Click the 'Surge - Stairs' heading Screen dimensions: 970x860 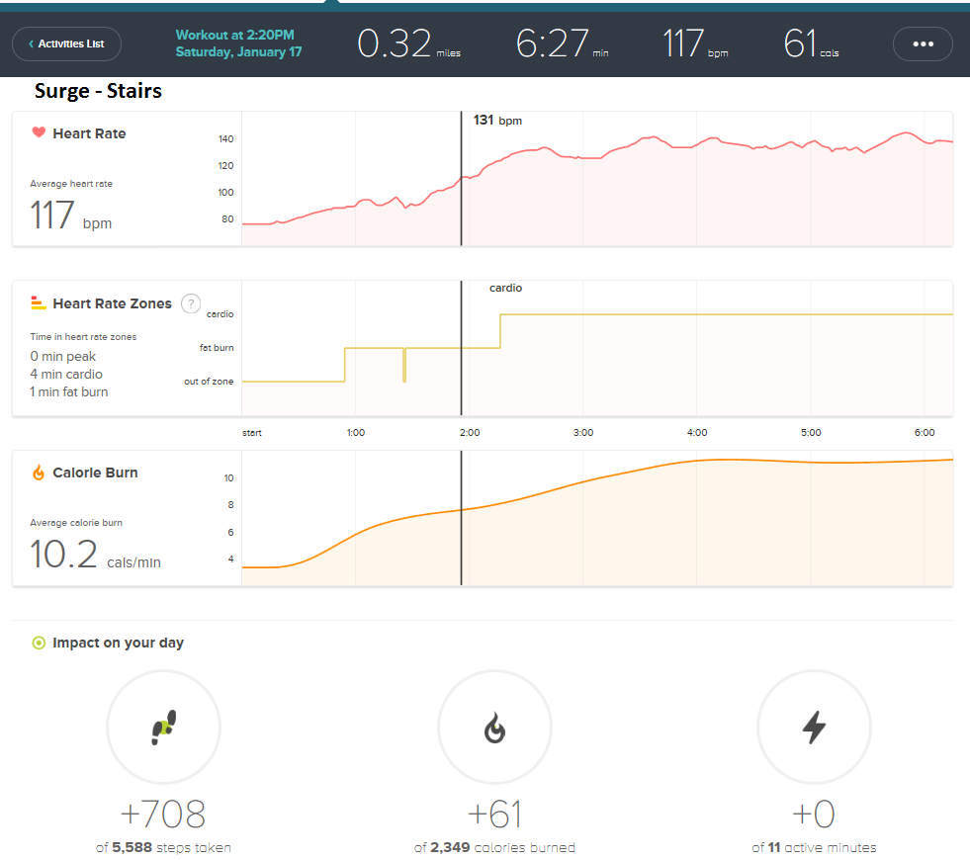(98, 91)
